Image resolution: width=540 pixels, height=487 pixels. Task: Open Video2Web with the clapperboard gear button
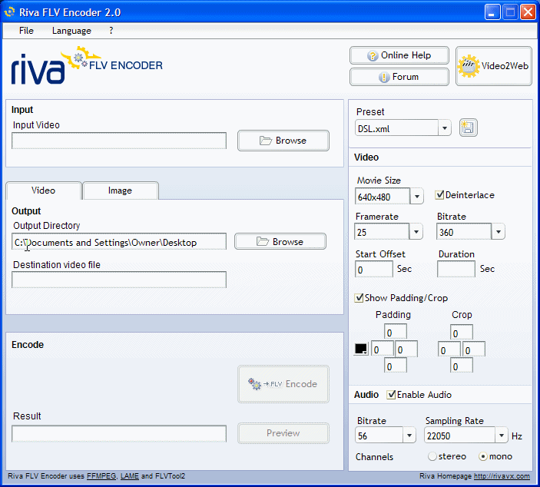tap(493, 66)
